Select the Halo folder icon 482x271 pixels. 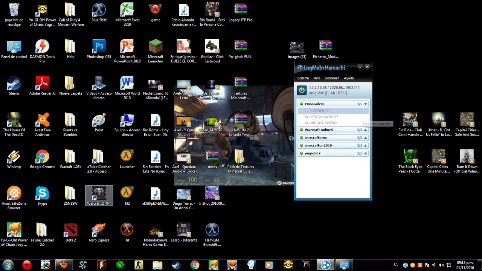point(70,49)
